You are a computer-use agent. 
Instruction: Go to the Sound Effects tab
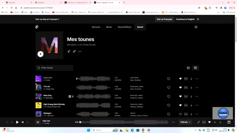pyautogui.click(x=124, y=27)
